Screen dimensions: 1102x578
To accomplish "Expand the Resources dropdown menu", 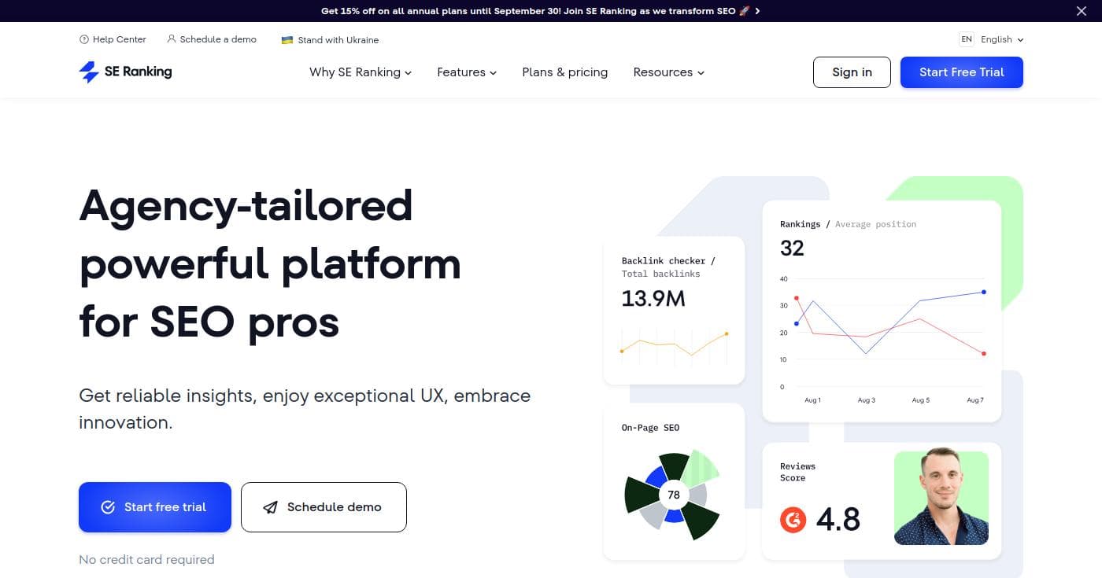I will 668,72.
